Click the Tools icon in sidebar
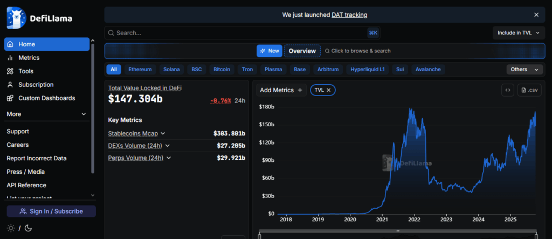552x239 pixels. point(10,71)
